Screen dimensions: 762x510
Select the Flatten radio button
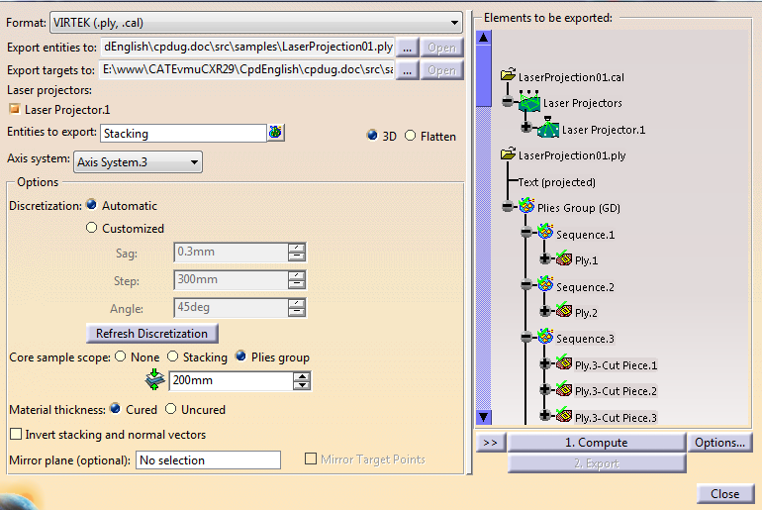411,136
